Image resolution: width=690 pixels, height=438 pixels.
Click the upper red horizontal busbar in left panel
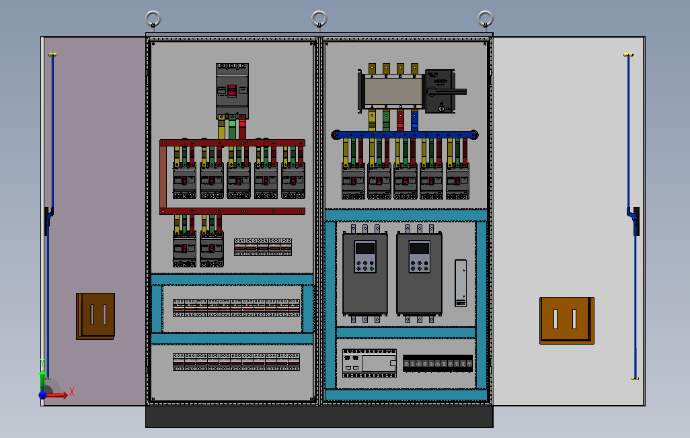point(232,142)
